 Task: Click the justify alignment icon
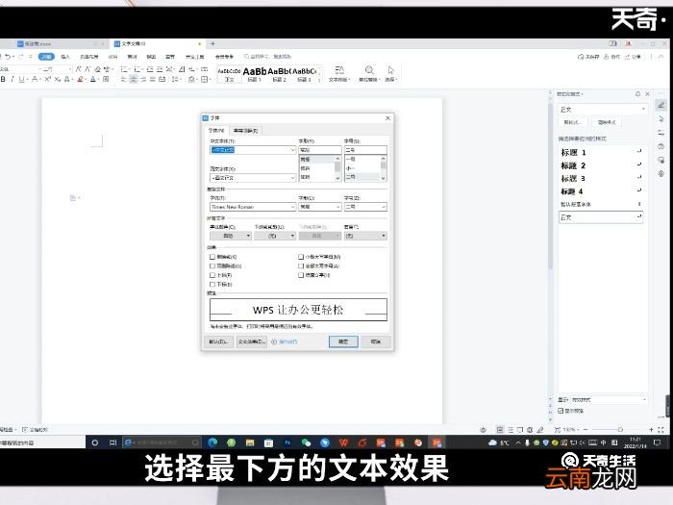click(x=152, y=79)
